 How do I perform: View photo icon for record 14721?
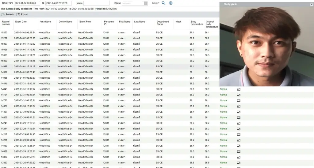tap(239, 95)
